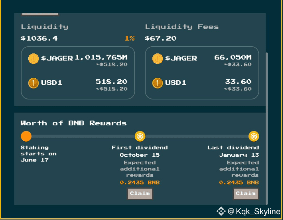Click the Worth of BNB Rewards heading

pos(73,123)
